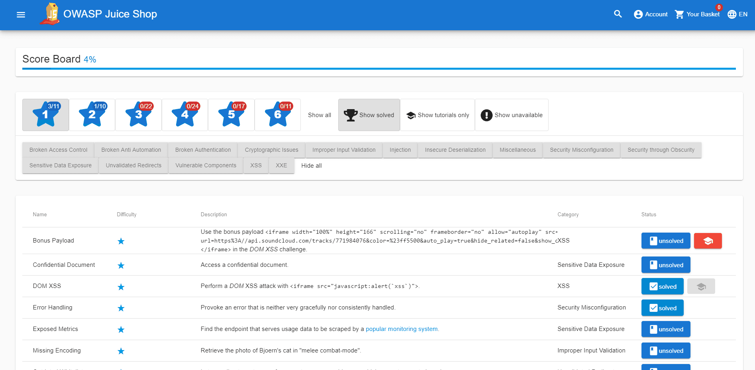Select Broken Access Control category
This screenshot has width=755, height=370.
point(58,150)
